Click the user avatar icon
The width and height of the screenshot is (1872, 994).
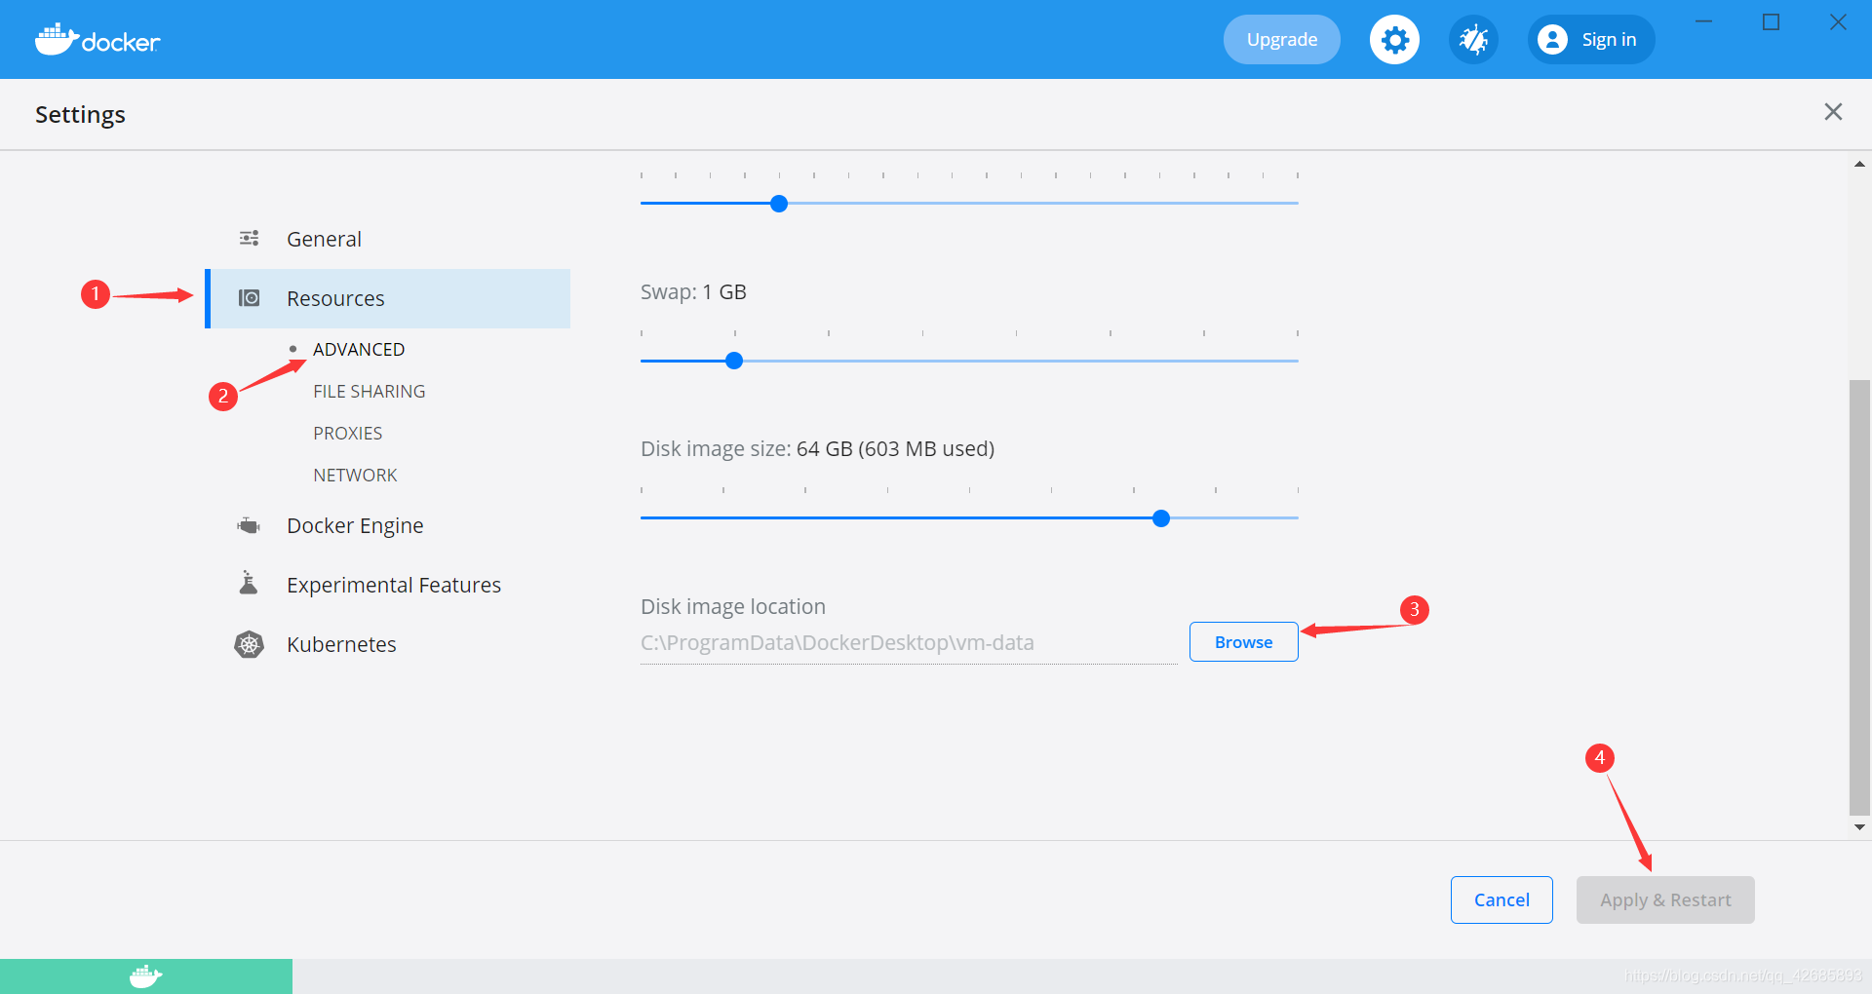[x=1552, y=40]
